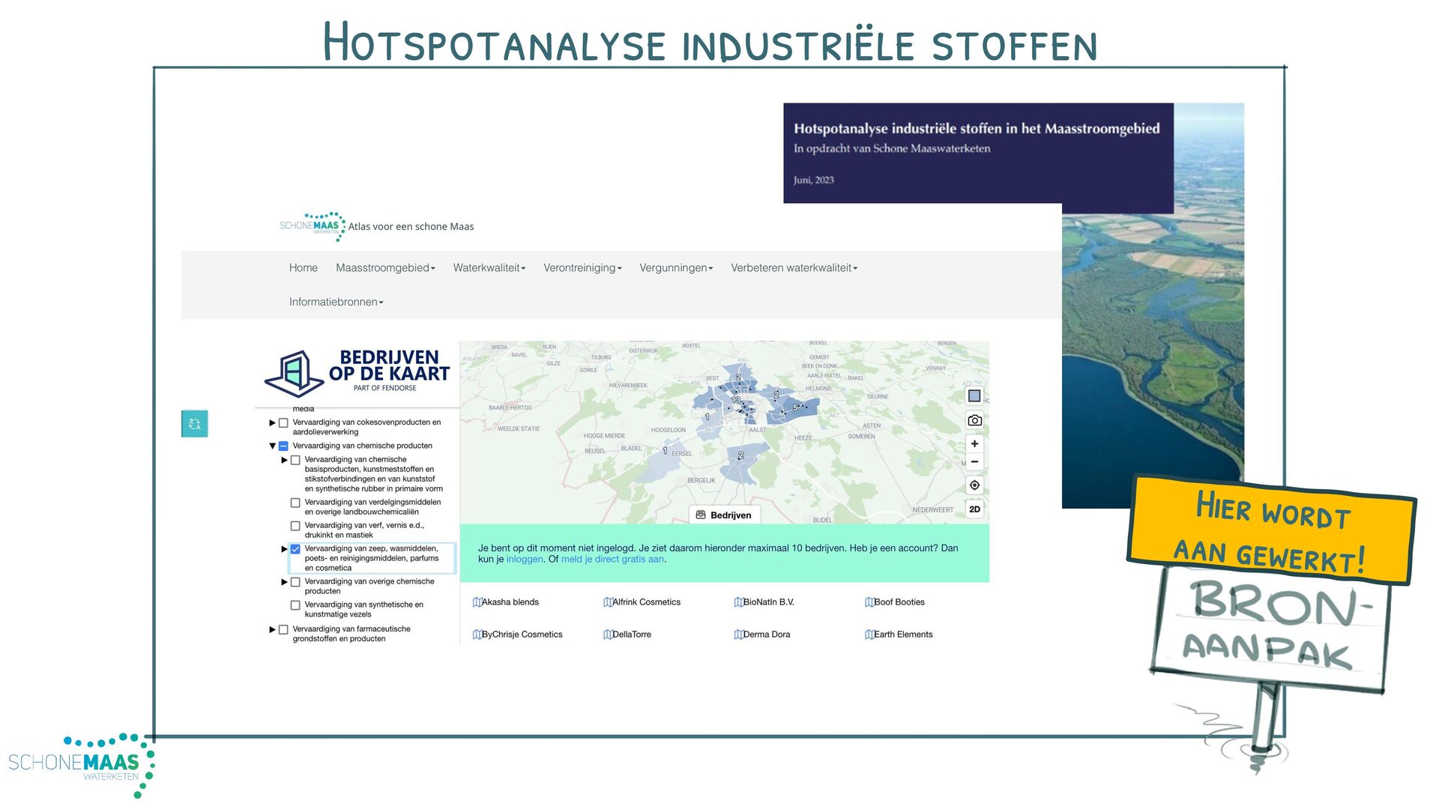This screenshot has height=809, width=1439.
Task: Click the Bedrijven button on the map
Action: (724, 515)
